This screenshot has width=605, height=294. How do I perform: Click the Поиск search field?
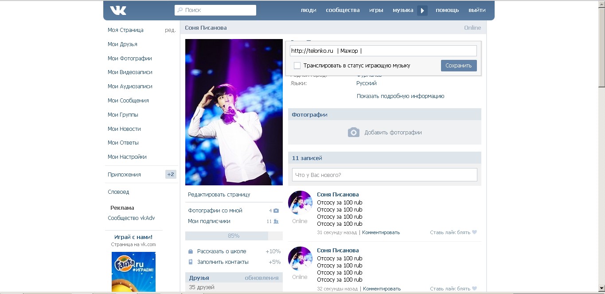pyautogui.click(x=215, y=10)
